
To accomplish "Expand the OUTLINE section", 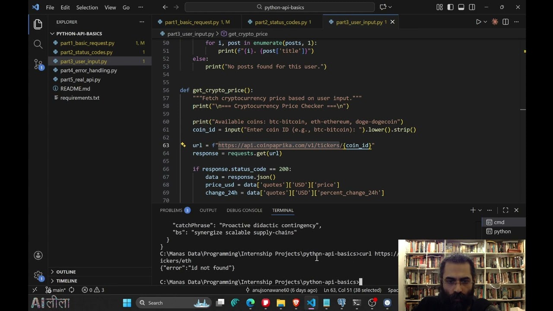I will (66, 272).
